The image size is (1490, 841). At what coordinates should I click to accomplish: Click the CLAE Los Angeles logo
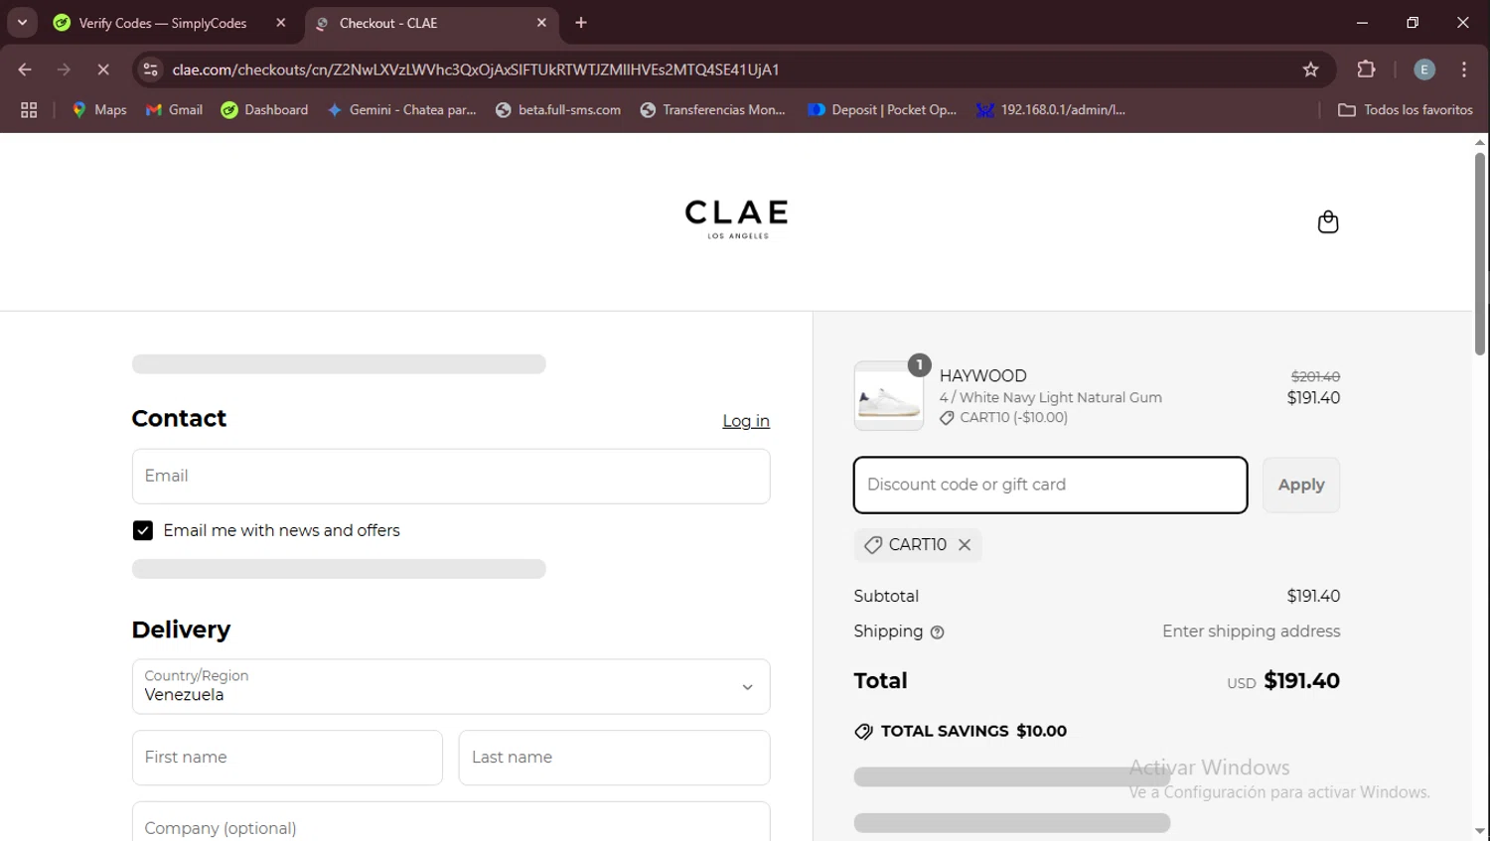tap(736, 219)
